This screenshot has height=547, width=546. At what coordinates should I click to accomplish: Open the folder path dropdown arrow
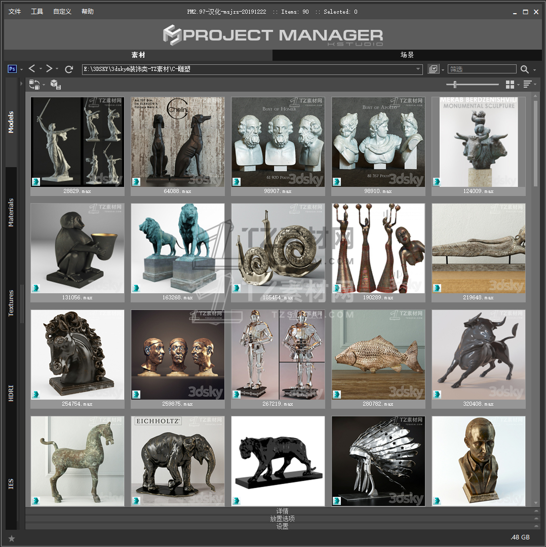click(418, 69)
